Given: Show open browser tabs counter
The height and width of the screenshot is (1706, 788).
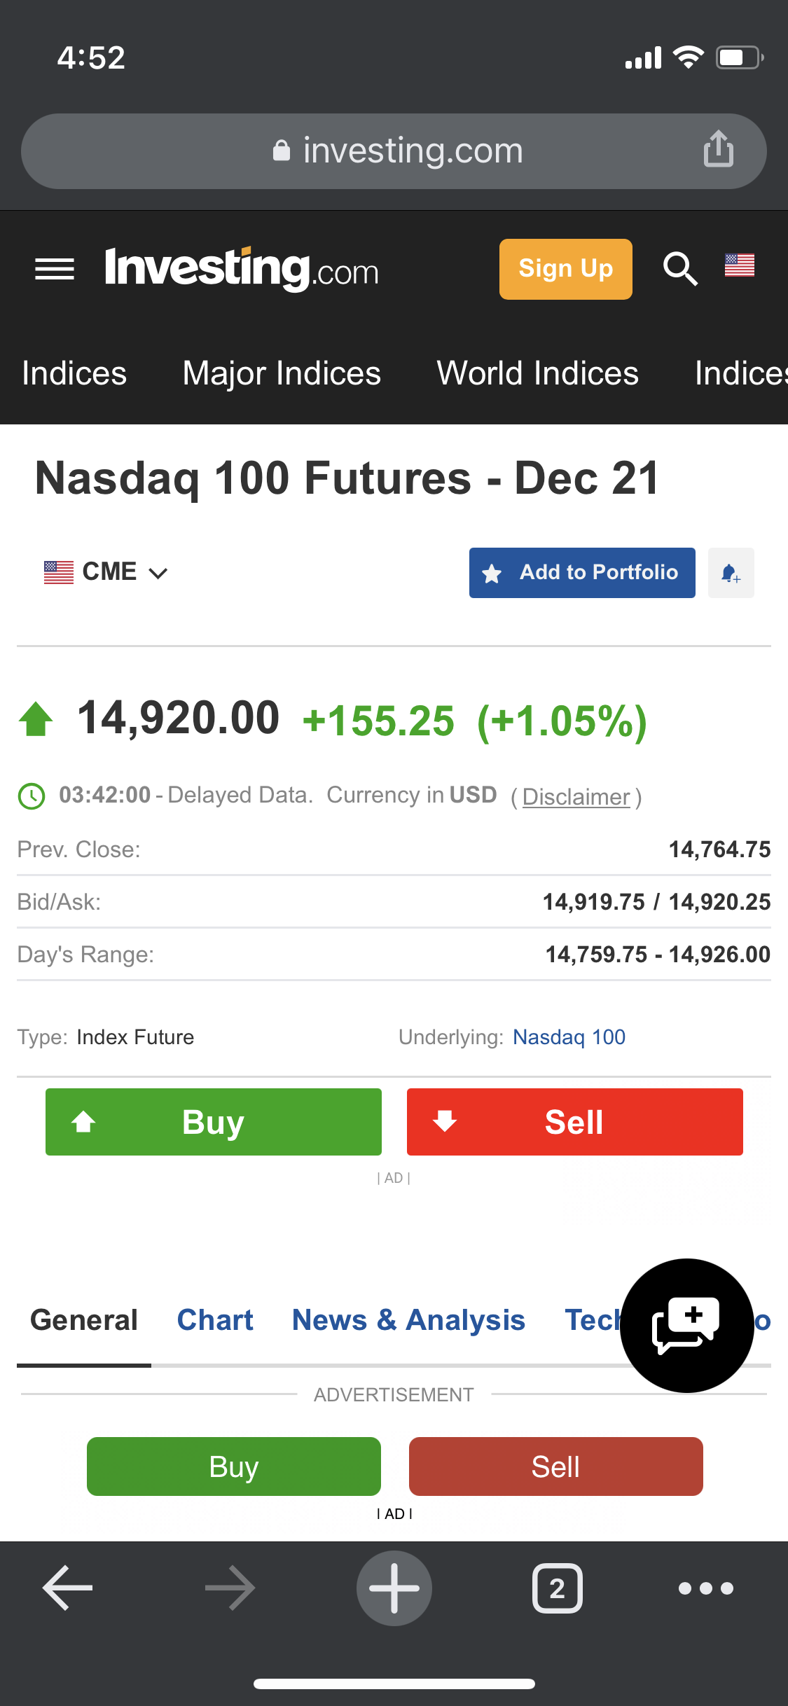Looking at the screenshot, I should [x=557, y=1588].
